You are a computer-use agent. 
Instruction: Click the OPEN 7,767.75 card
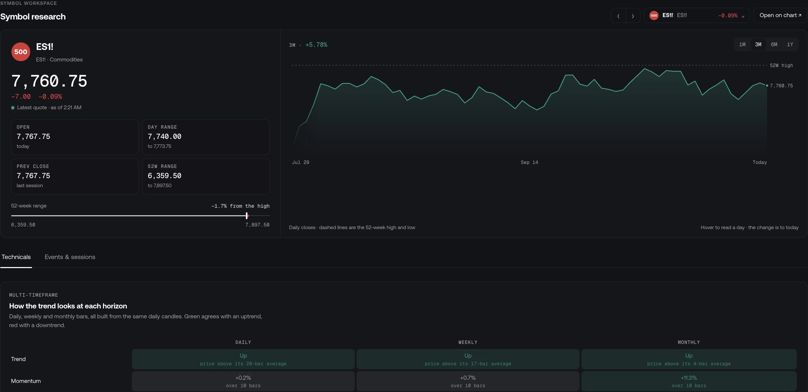tap(75, 137)
